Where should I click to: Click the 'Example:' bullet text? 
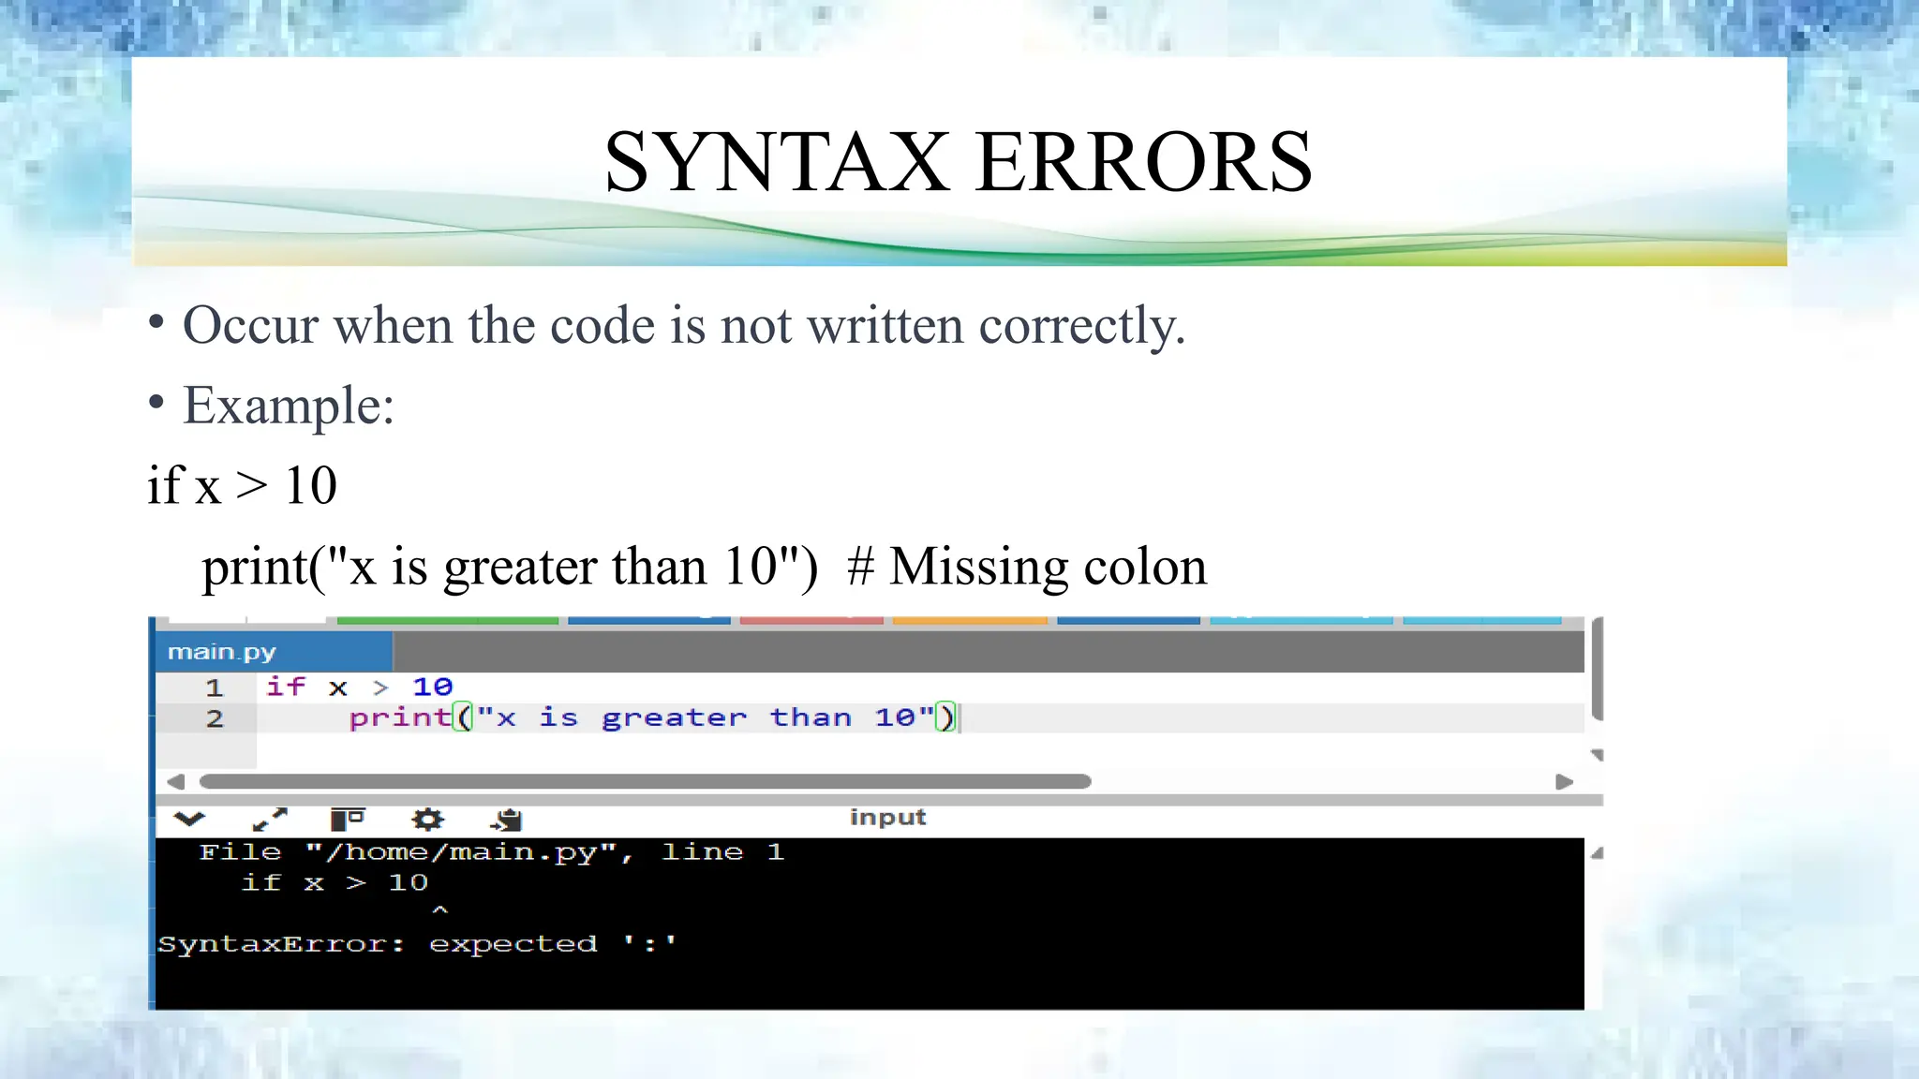[x=289, y=406]
